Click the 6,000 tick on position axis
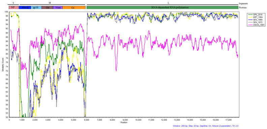Image resolution: width=267 pixels, height=129 pixels. (x=87, y=120)
